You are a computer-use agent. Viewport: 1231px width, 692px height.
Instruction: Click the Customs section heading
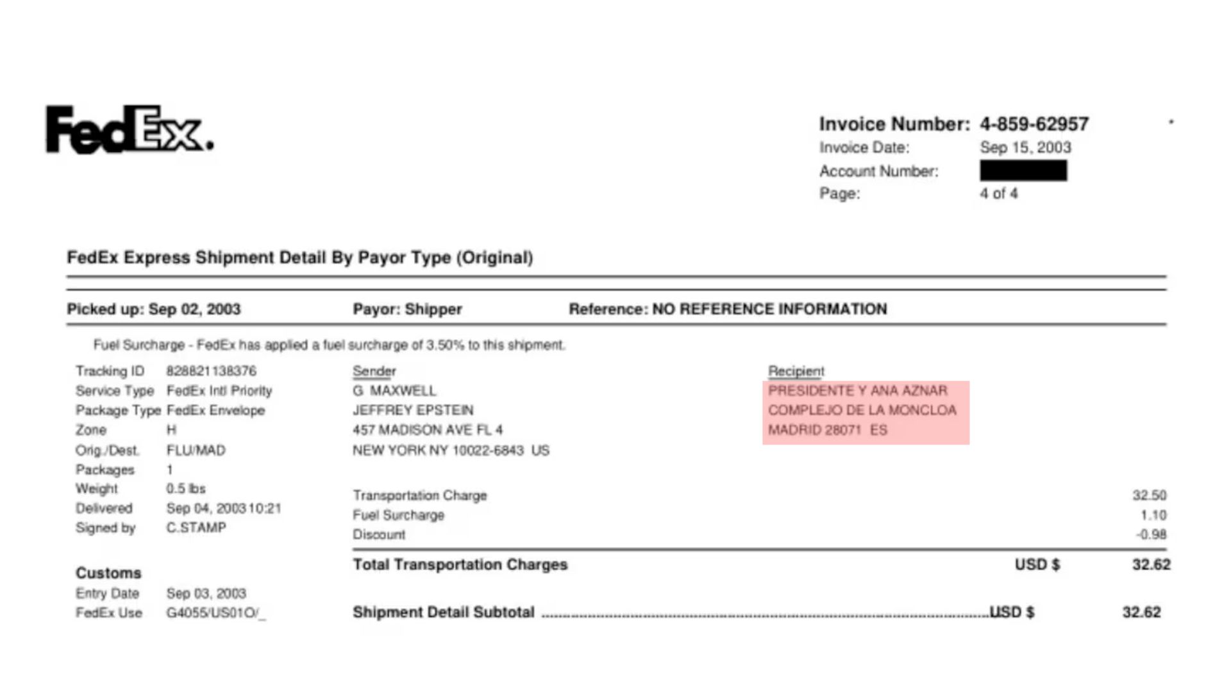click(x=108, y=573)
